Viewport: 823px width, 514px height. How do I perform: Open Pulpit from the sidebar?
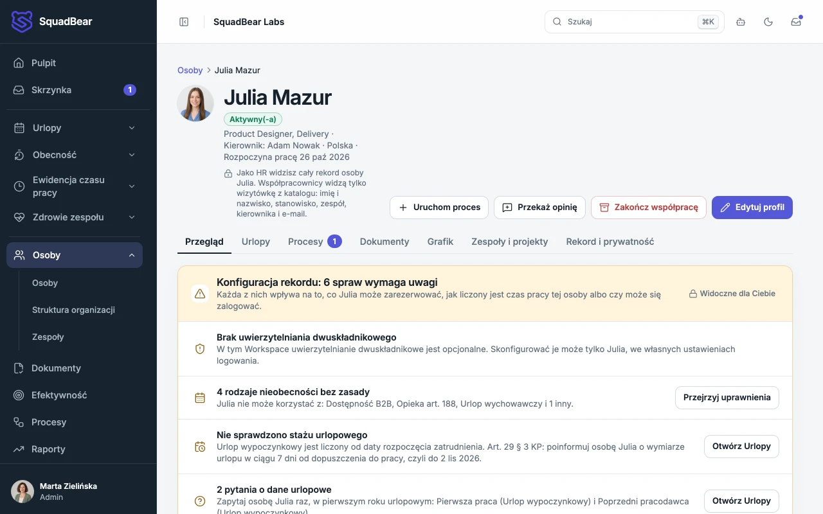coord(75,63)
